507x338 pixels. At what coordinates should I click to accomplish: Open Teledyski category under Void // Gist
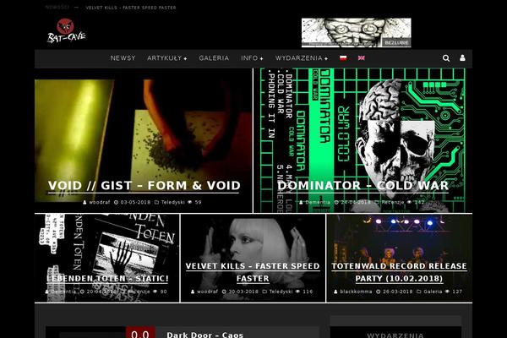[x=172, y=202]
